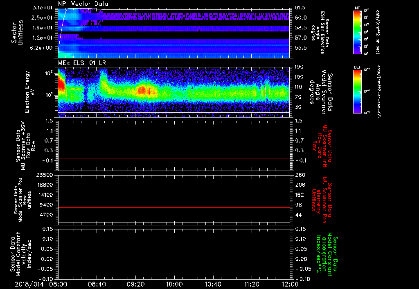Click the red trace in the MU Scanner +30V plot
The width and height of the screenshot is (419, 289).
pos(174,158)
